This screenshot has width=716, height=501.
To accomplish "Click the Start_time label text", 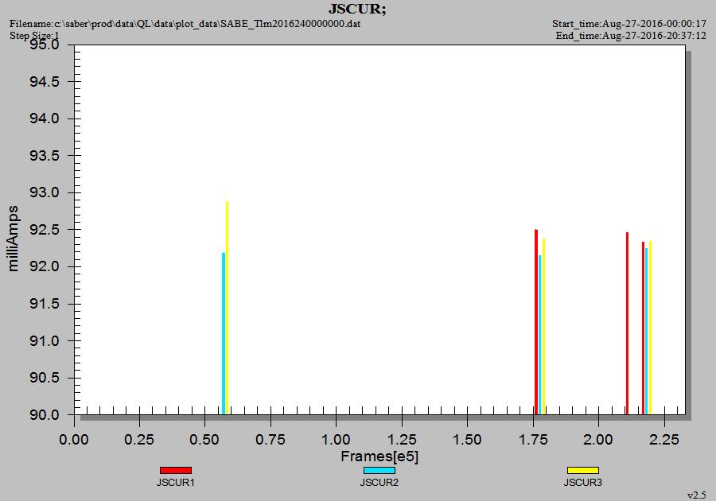I will [x=629, y=24].
